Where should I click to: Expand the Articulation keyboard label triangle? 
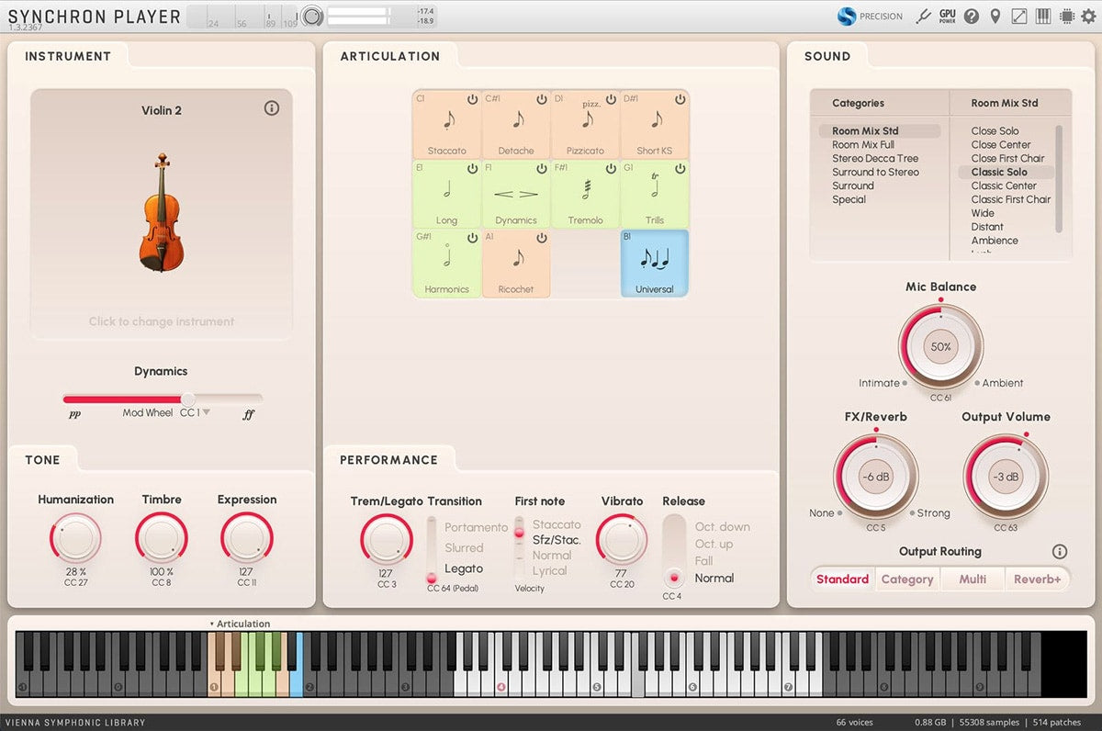click(x=212, y=624)
